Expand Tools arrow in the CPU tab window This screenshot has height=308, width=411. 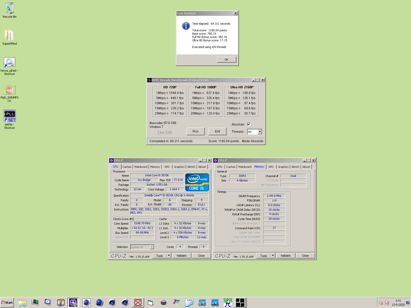pos(169,256)
